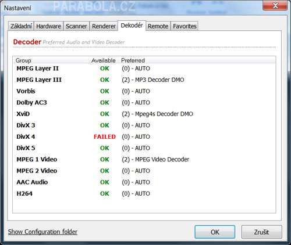Click the OK status of MPEG Layer III
The height and width of the screenshot is (245, 291).
(105, 80)
